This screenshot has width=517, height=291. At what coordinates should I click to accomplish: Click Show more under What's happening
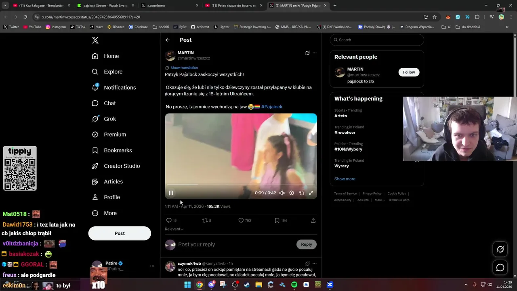pos(345,179)
